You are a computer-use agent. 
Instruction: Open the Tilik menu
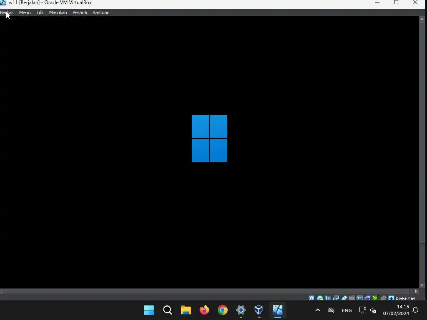pyautogui.click(x=40, y=12)
